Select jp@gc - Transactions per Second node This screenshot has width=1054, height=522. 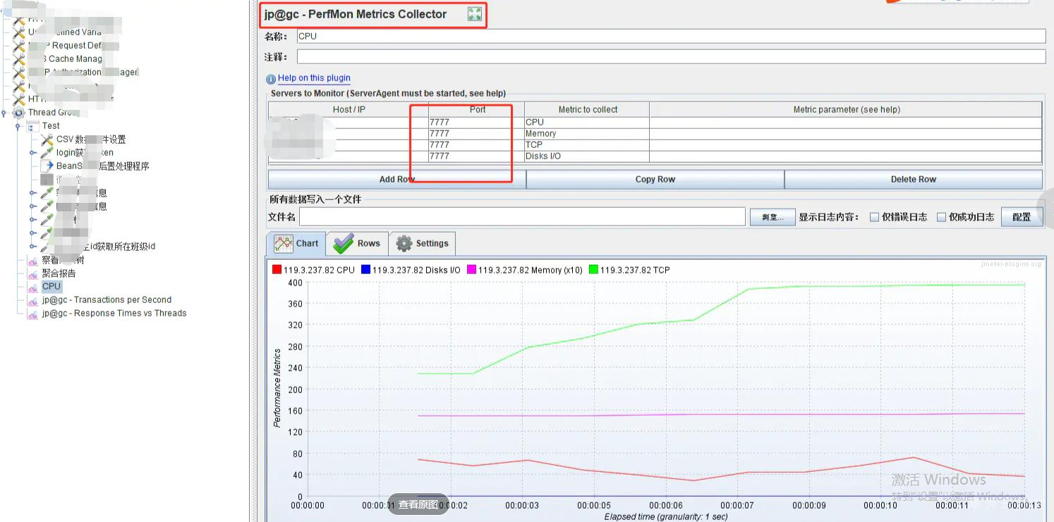click(107, 300)
